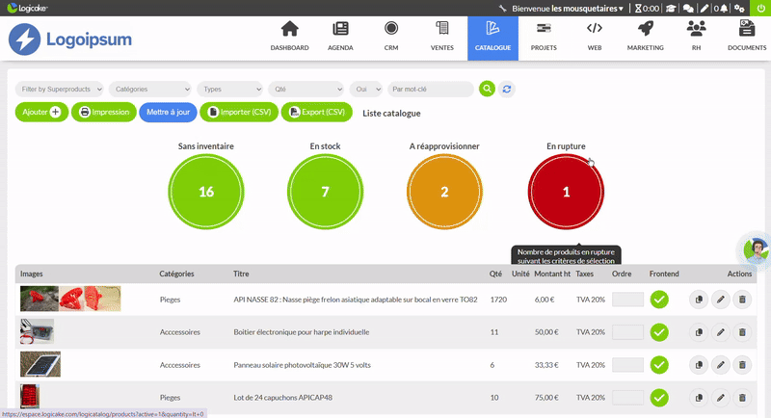Click the green search magnifier icon
The width and height of the screenshot is (771, 418).
pos(488,89)
